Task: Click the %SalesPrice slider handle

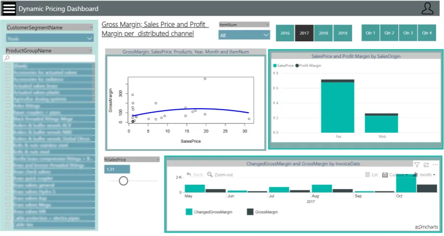Action: coord(123,181)
